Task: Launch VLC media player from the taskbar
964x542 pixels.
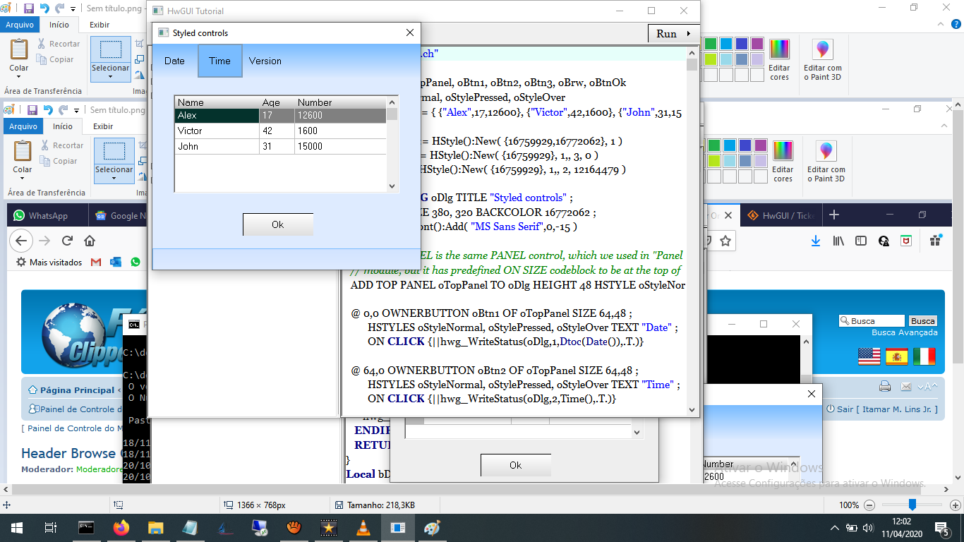Action: 363,527
